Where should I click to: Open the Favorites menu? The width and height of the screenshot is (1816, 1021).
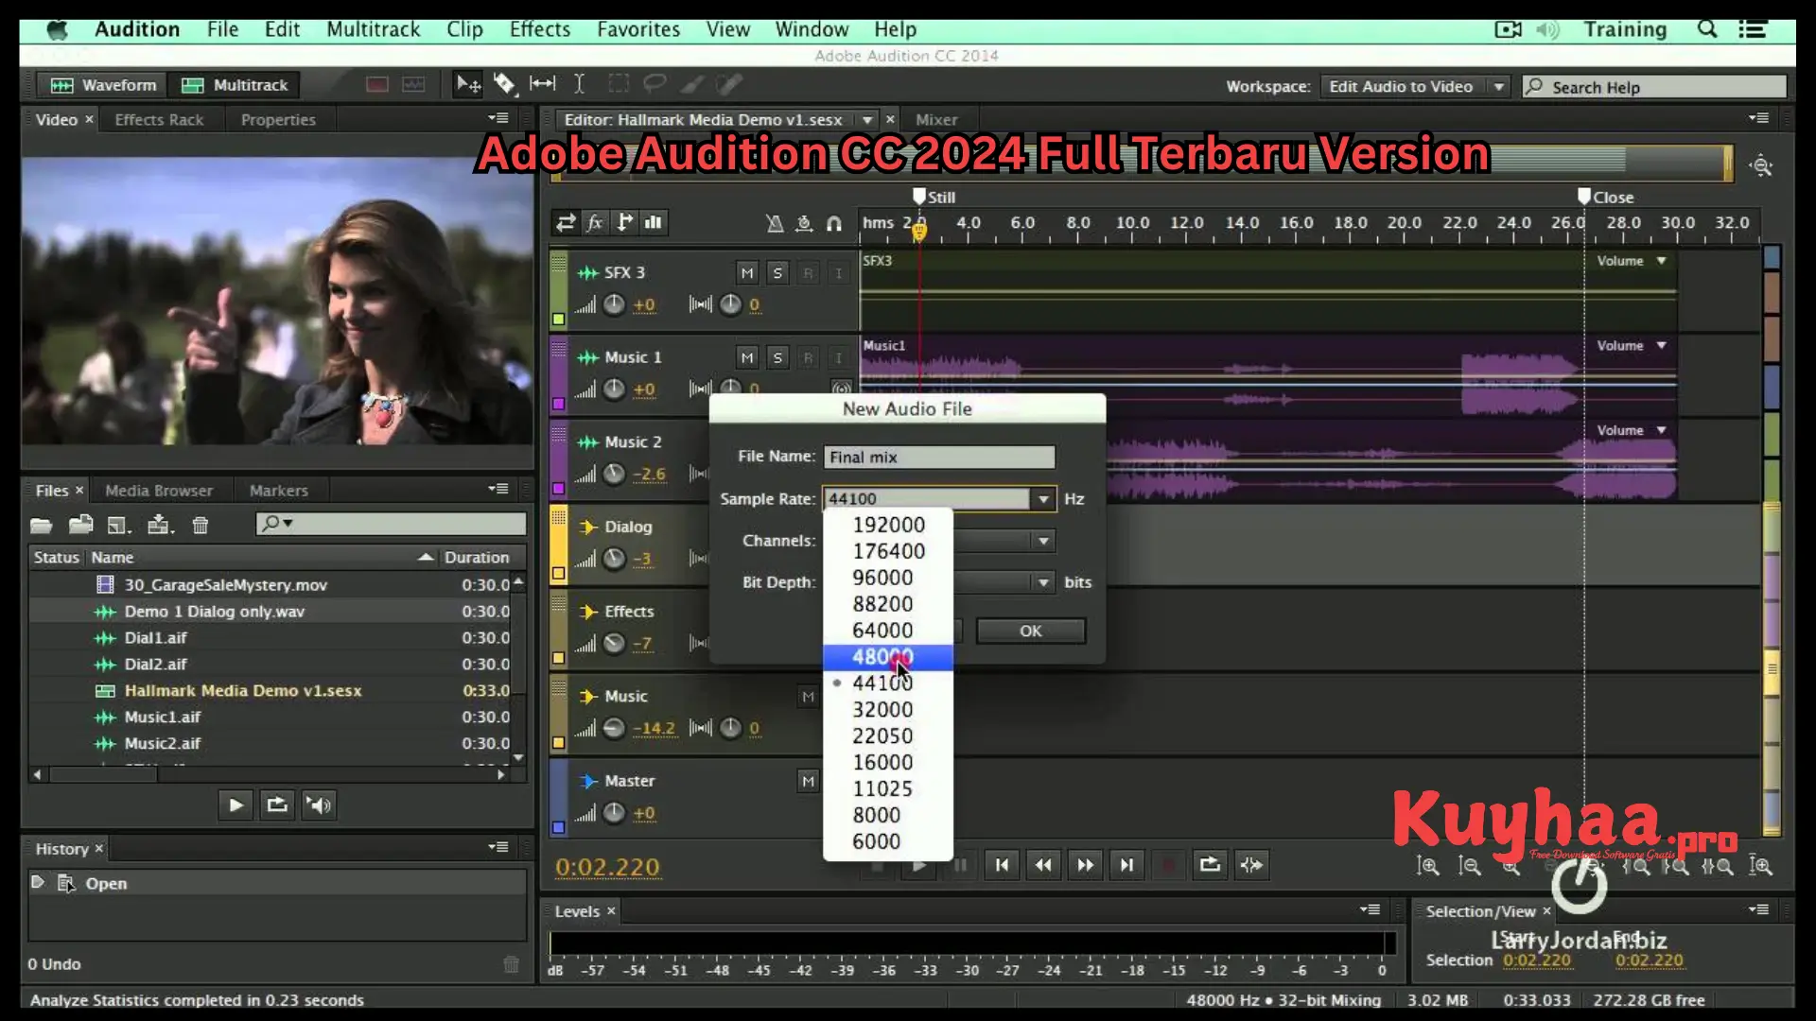point(638,29)
